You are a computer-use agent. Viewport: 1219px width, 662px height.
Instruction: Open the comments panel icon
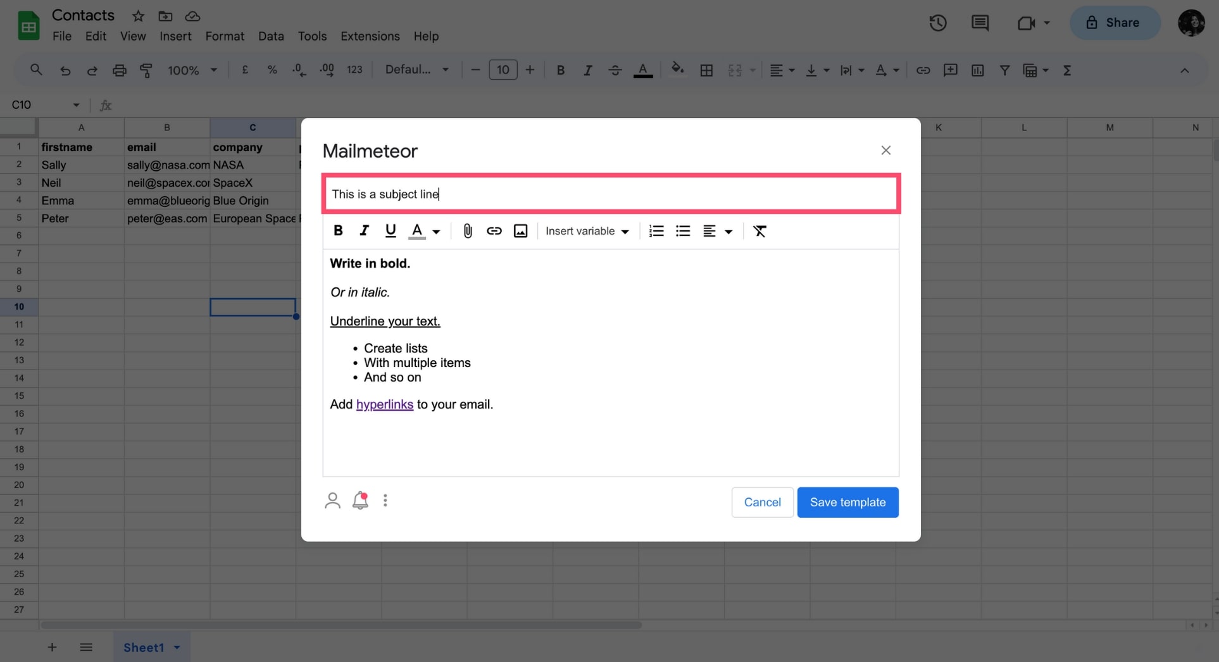click(x=980, y=23)
